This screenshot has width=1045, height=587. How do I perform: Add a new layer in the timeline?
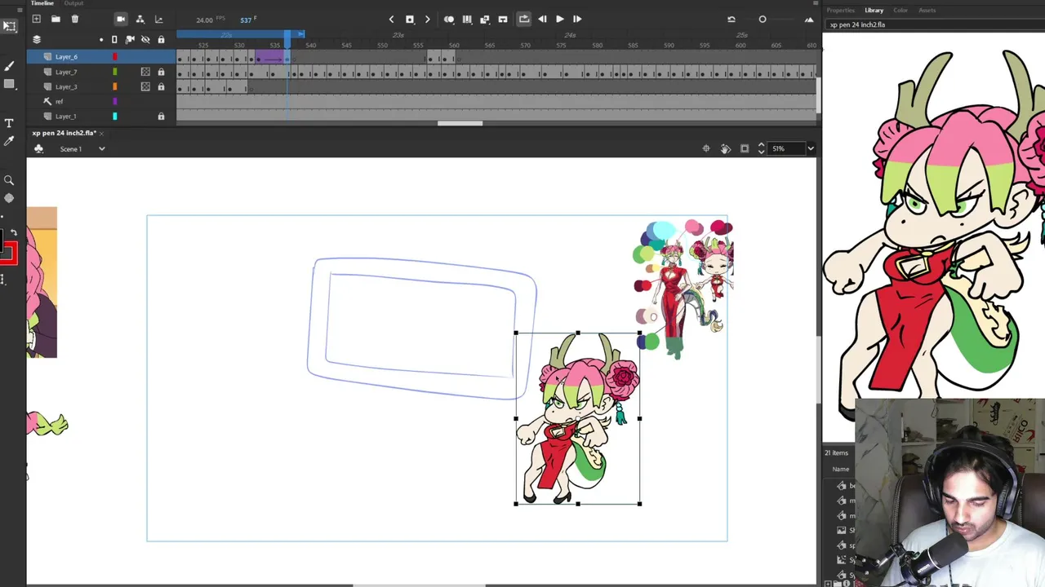coord(36,19)
